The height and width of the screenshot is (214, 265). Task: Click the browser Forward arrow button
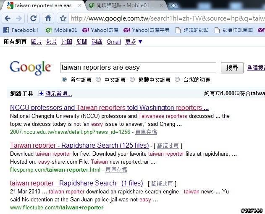[x=19, y=18]
